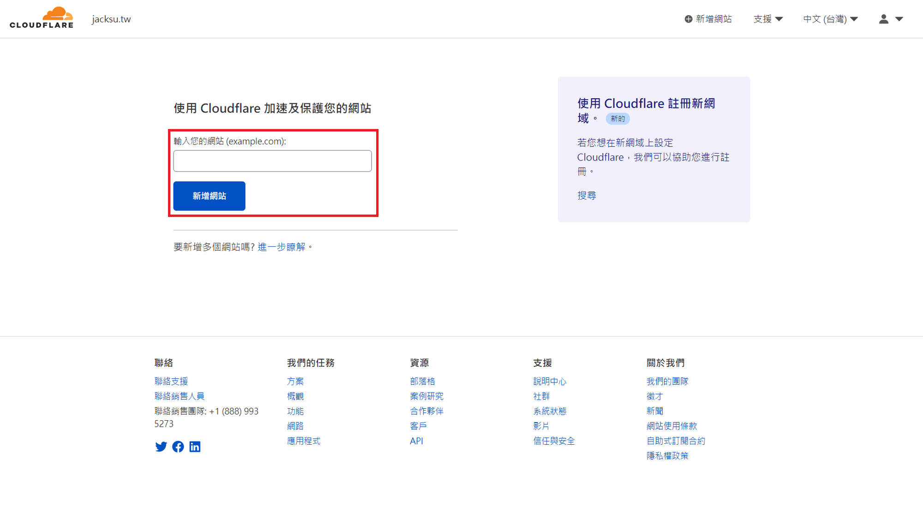923x519 pixels.
Task: Open the 進一步瞭解 link
Action: 282,247
